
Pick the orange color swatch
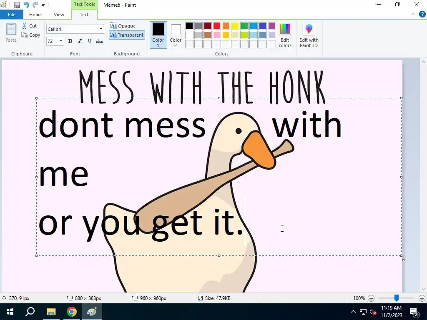(226, 26)
